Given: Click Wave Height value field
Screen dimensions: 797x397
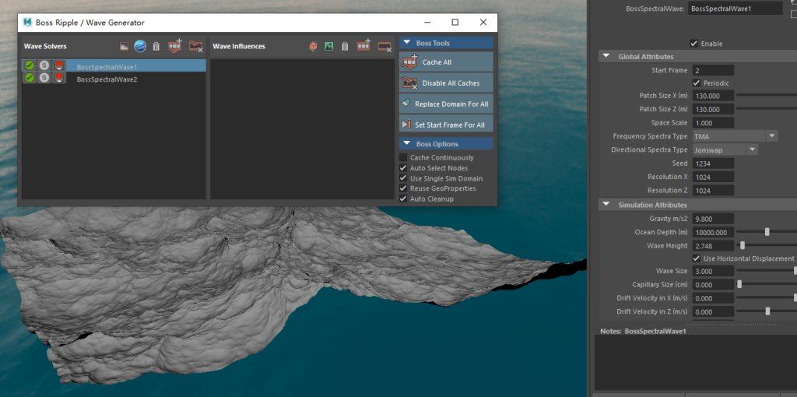Looking at the screenshot, I should coord(713,246).
